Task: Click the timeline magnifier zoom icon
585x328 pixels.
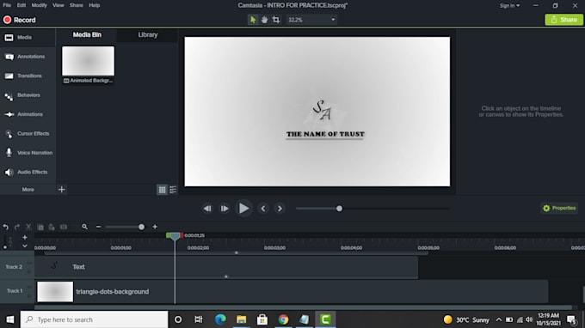Action: 84,227
